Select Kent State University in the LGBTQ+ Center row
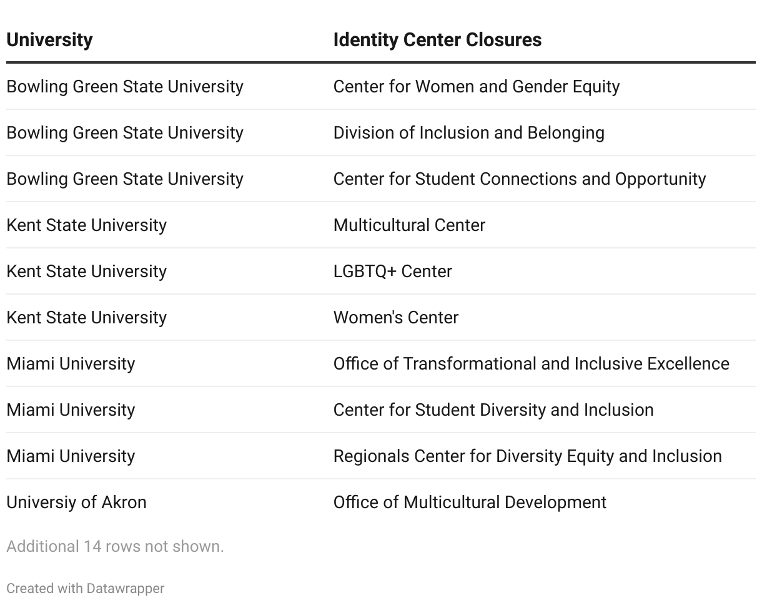This screenshot has width=762, height=603. [86, 271]
